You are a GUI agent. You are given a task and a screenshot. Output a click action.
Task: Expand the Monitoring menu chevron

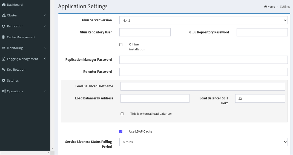(45, 48)
